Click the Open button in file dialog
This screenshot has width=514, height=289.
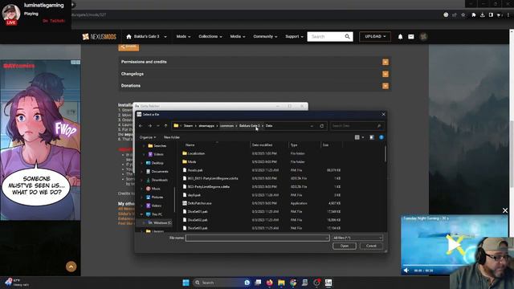click(x=345, y=246)
